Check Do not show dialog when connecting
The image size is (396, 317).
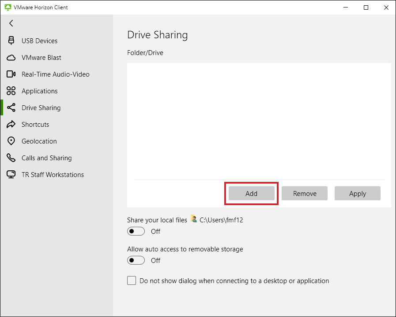[132, 280]
